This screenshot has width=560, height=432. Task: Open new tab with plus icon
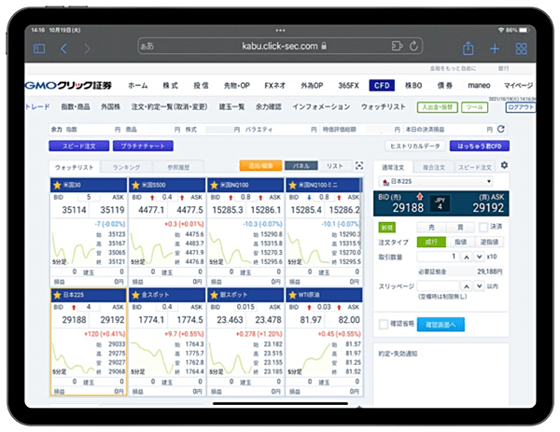coord(495,49)
